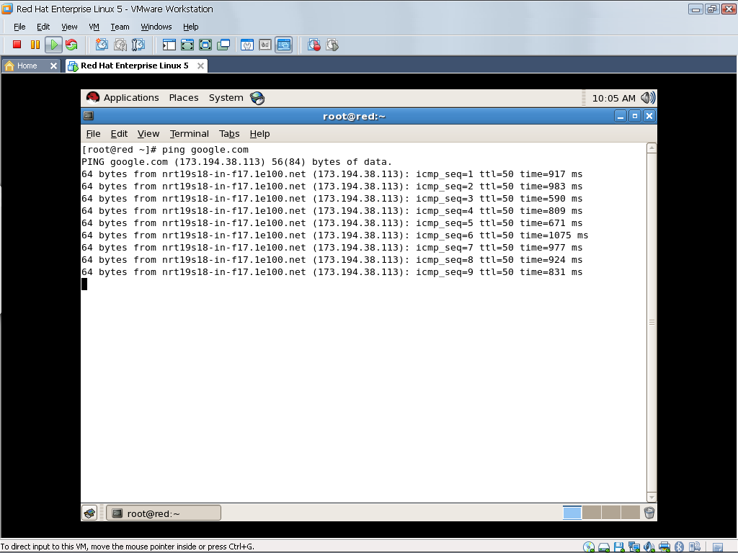
Task: Switch to the second workspace
Action: 592,513
